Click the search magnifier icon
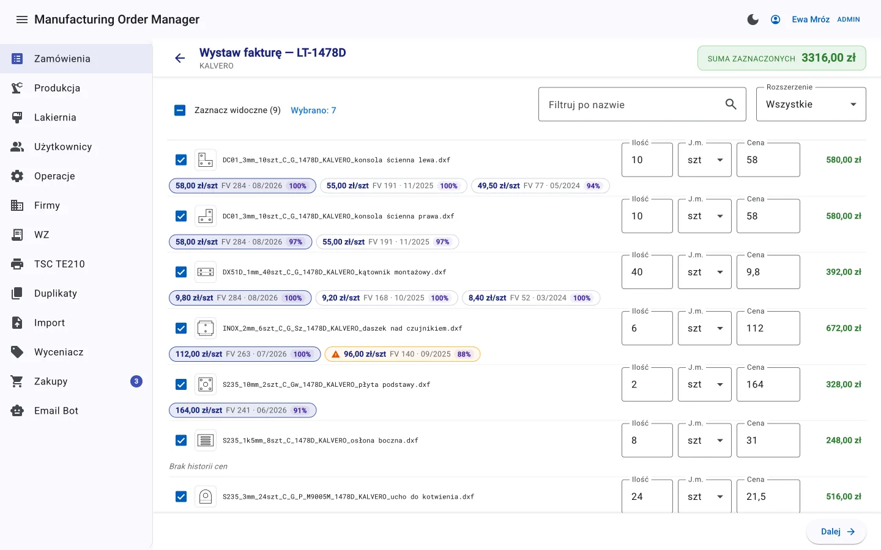Image resolution: width=881 pixels, height=550 pixels. pyautogui.click(x=731, y=105)
